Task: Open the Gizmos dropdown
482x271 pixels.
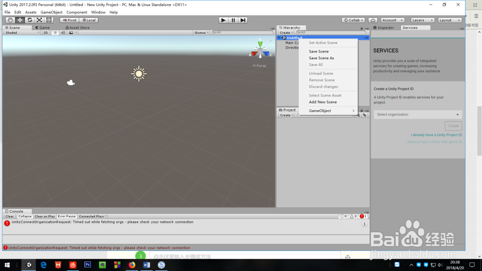Action: tap(201, 33)
